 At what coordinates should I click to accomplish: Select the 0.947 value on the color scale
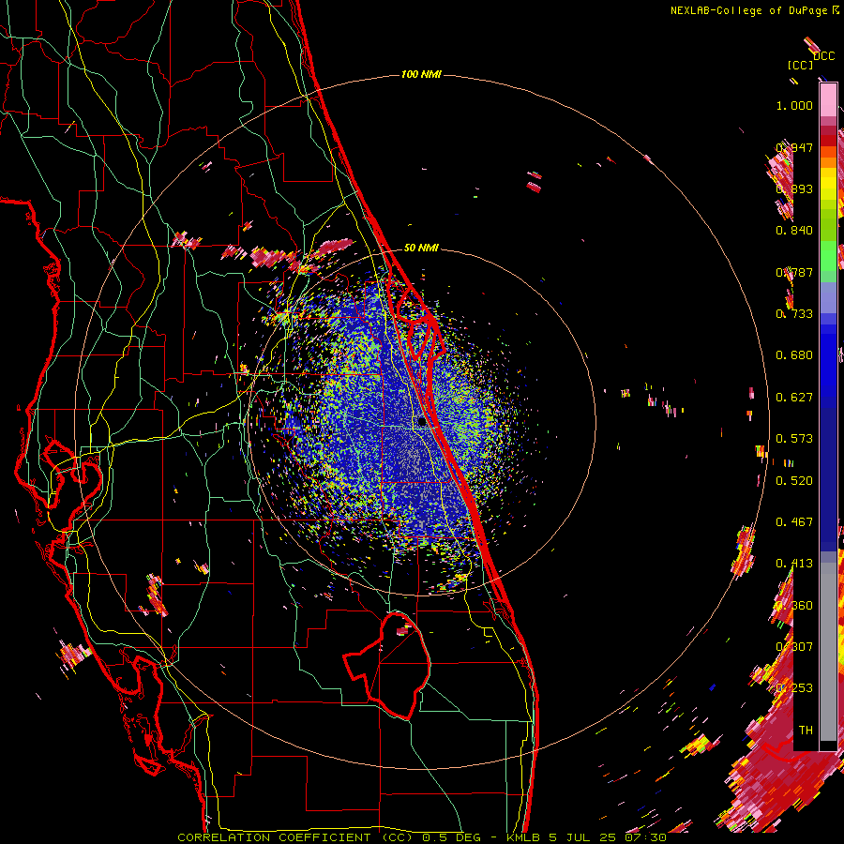(x=794, y=147)
